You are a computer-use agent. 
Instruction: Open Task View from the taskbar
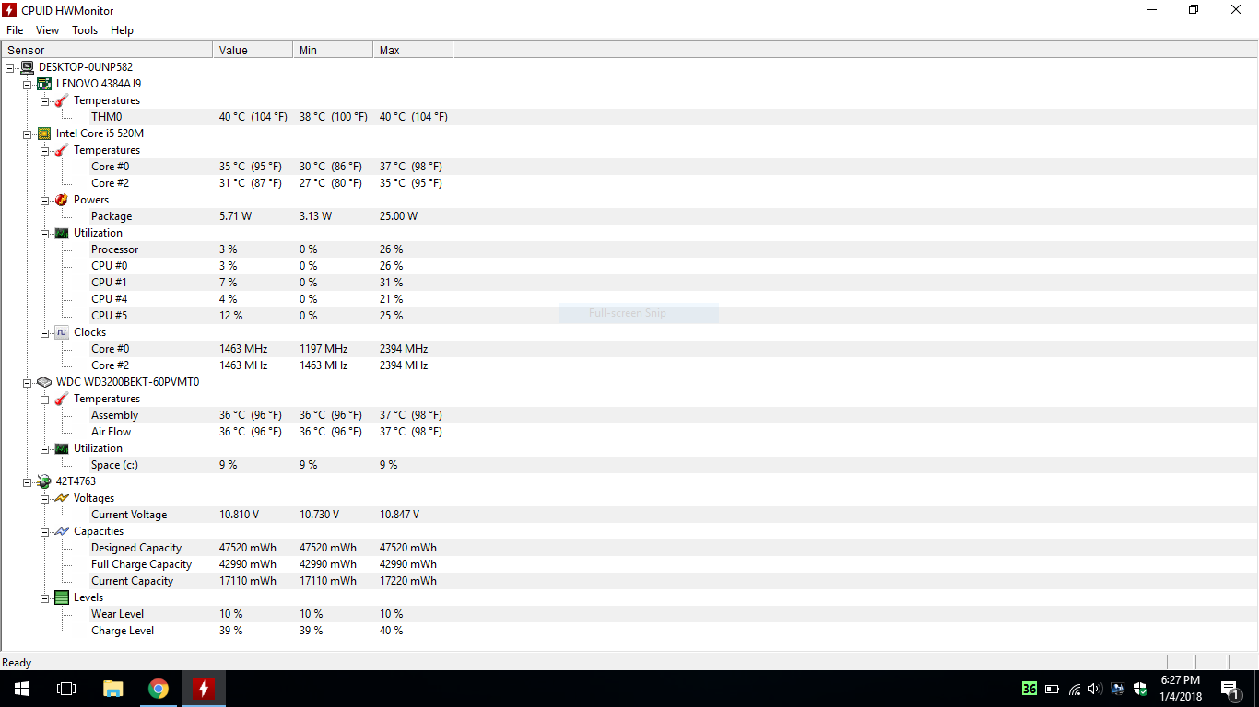coord(66,689)
